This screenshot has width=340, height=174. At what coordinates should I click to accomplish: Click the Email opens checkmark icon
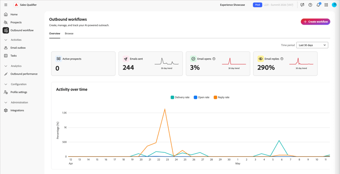pos(193,59)
